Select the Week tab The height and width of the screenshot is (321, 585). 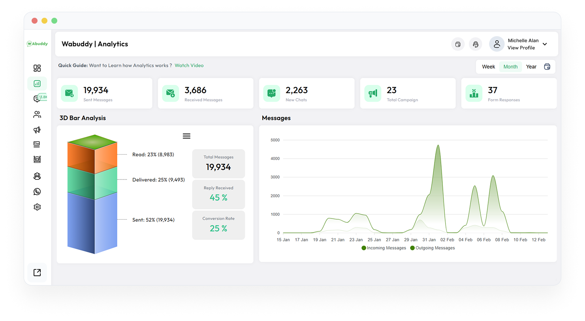click(x=488, y=67)
